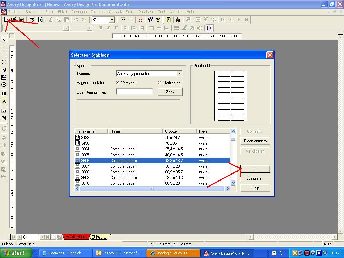Select Horizontaal page orientation

pyautogui.click(x=160, y=83)
